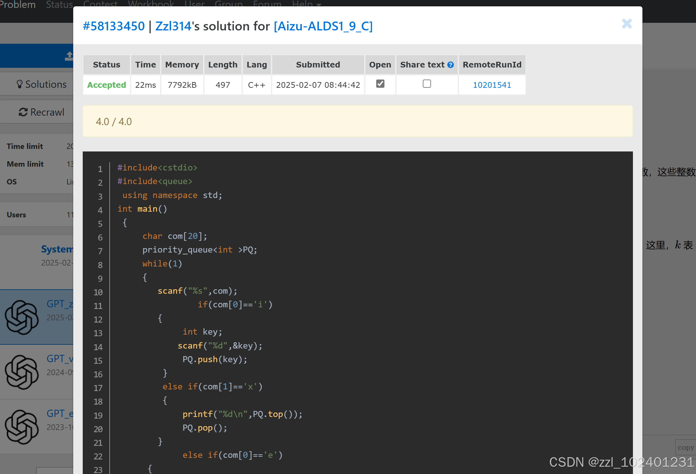Image resolution: width=696 pixels, height=474 pixels.
Task: Click the first GPT logo avatar
Action: pos(22,317)
